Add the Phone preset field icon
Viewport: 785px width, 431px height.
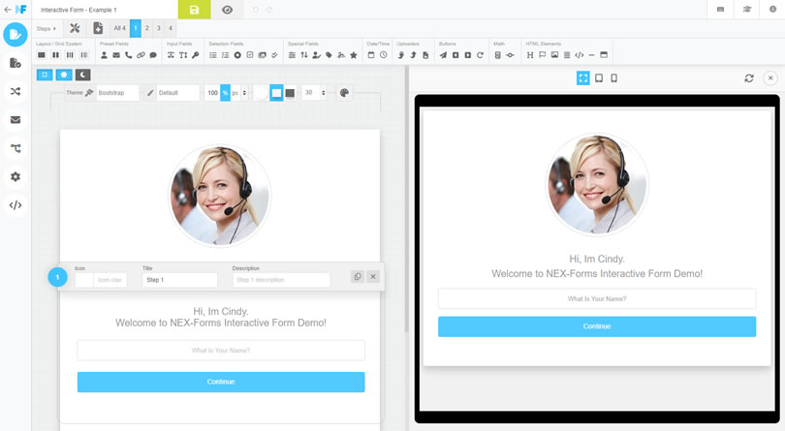click(128, 55)
